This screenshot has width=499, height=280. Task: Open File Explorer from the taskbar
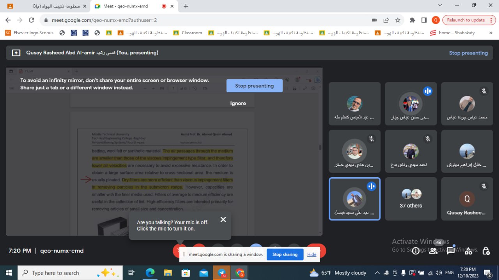[x=168, y=273]
